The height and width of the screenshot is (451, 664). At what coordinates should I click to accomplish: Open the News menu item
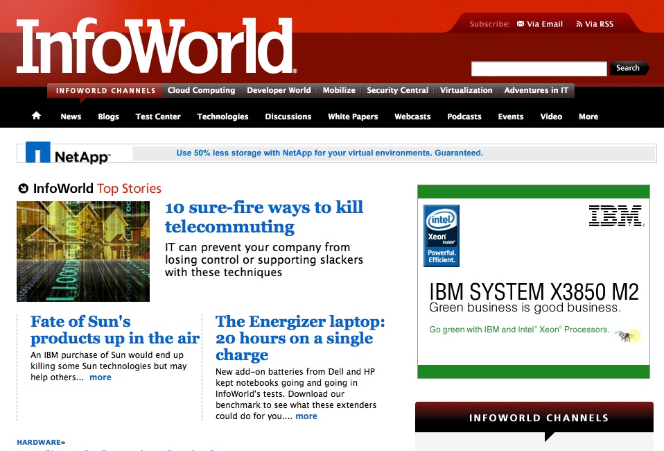coord(70,117)
